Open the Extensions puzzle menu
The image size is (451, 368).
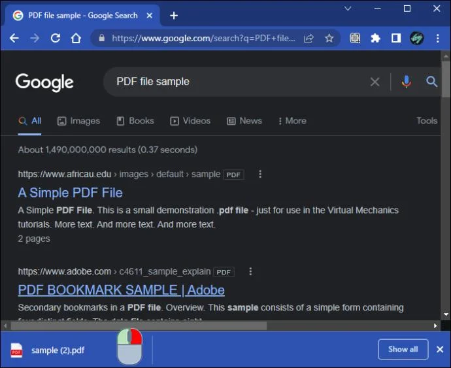click(x=375, y=38)
